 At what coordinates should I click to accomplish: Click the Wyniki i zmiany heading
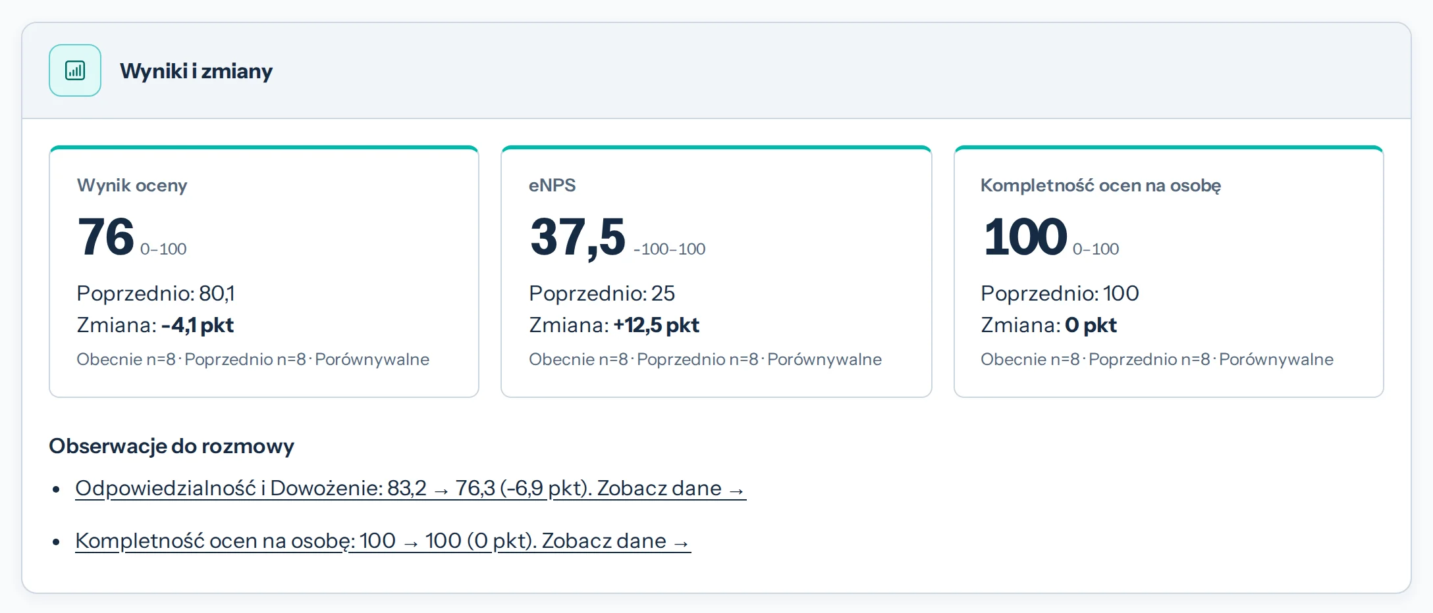[x=196, y=71]
